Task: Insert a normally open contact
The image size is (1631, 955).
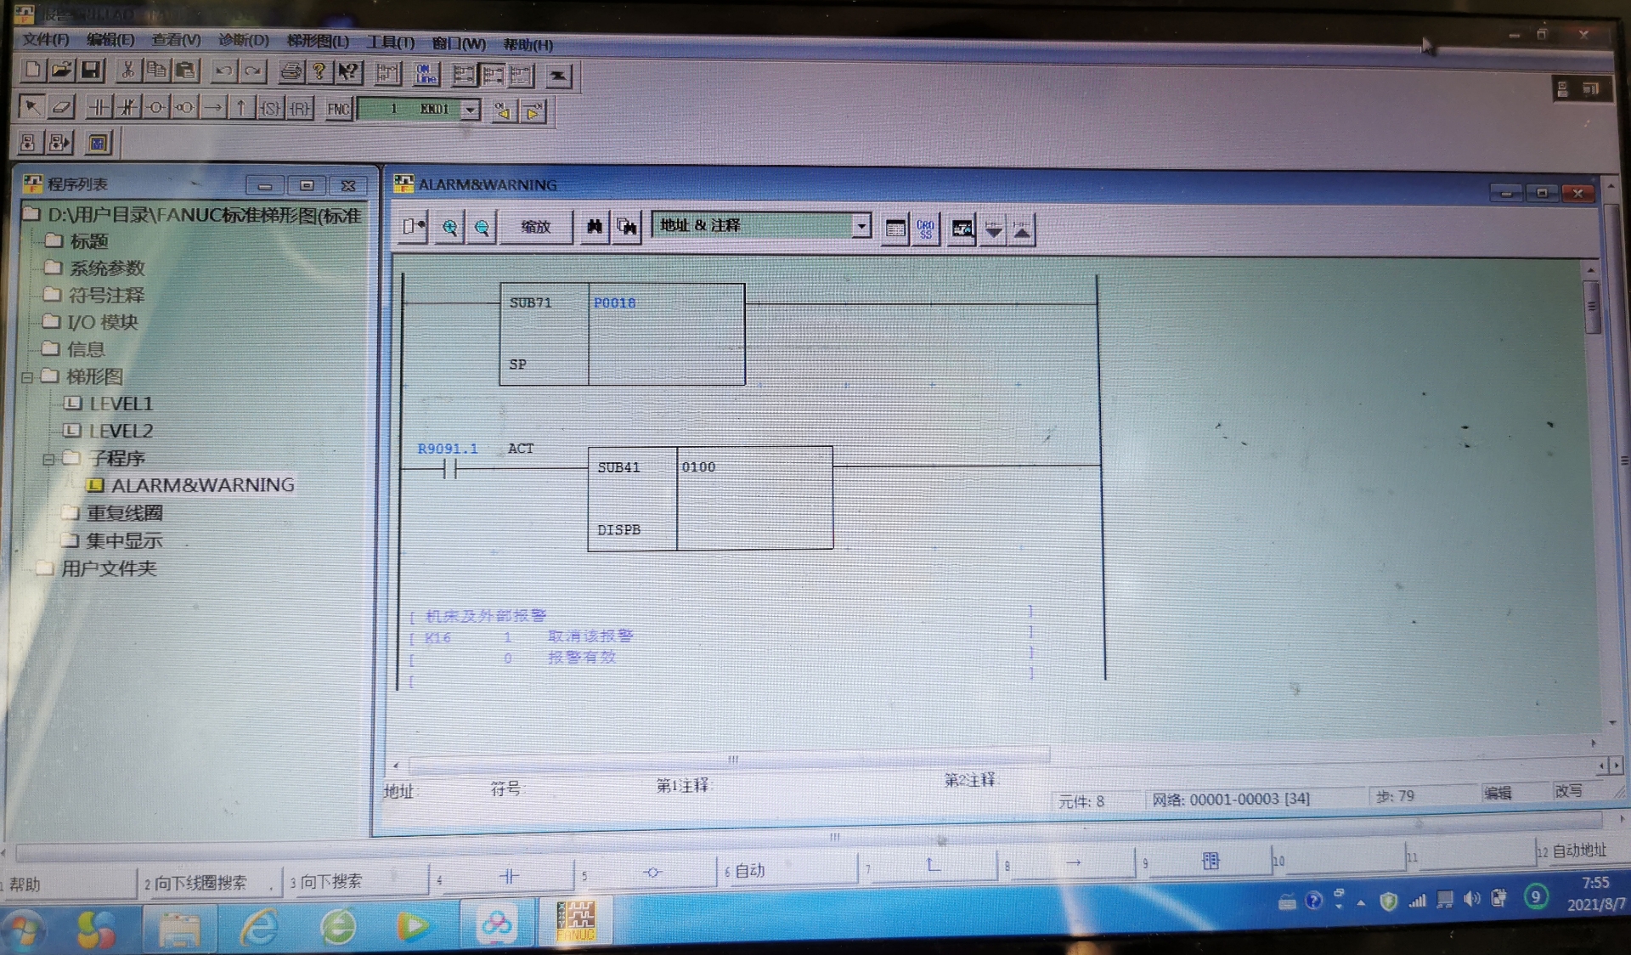Action: tap(99, 108)
